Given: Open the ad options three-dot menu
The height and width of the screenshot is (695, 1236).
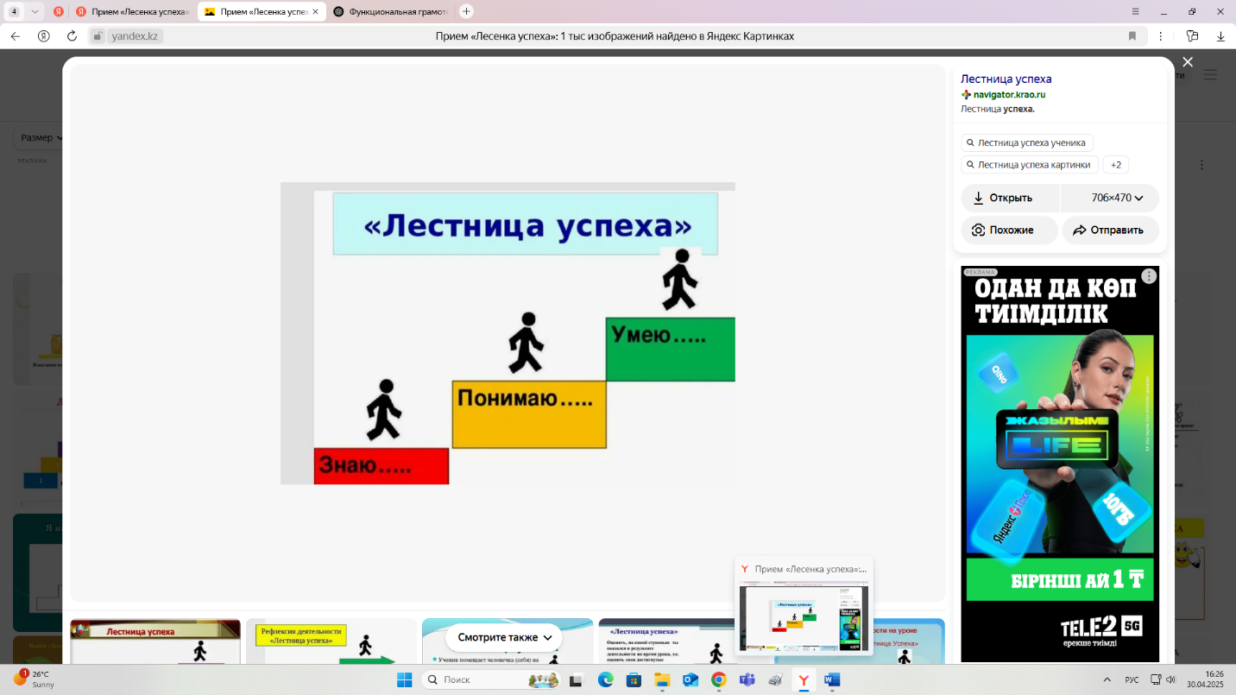Looking at the screenshot, I should click(x=1149, y=276).
